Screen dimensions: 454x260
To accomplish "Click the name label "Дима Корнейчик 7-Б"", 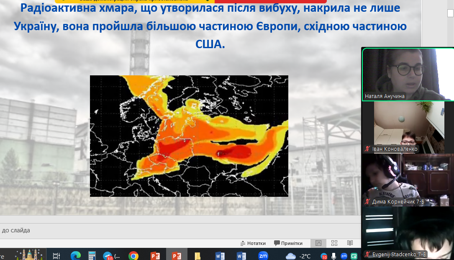I will point(398,202).
